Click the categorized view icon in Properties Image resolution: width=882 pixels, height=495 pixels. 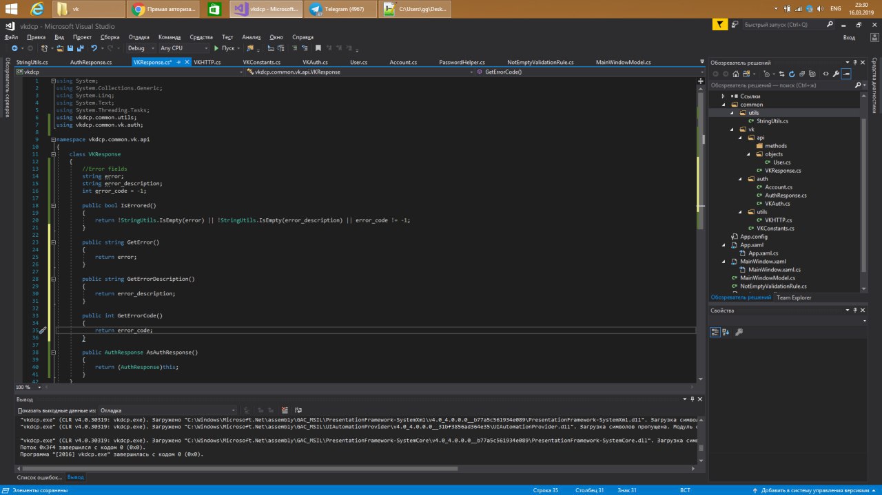click(x=715, y=332)
